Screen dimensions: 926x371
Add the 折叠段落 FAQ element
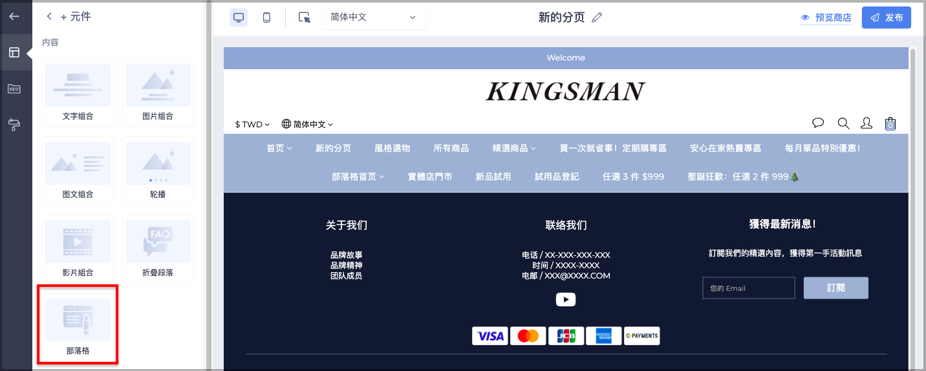pos(158,249)
